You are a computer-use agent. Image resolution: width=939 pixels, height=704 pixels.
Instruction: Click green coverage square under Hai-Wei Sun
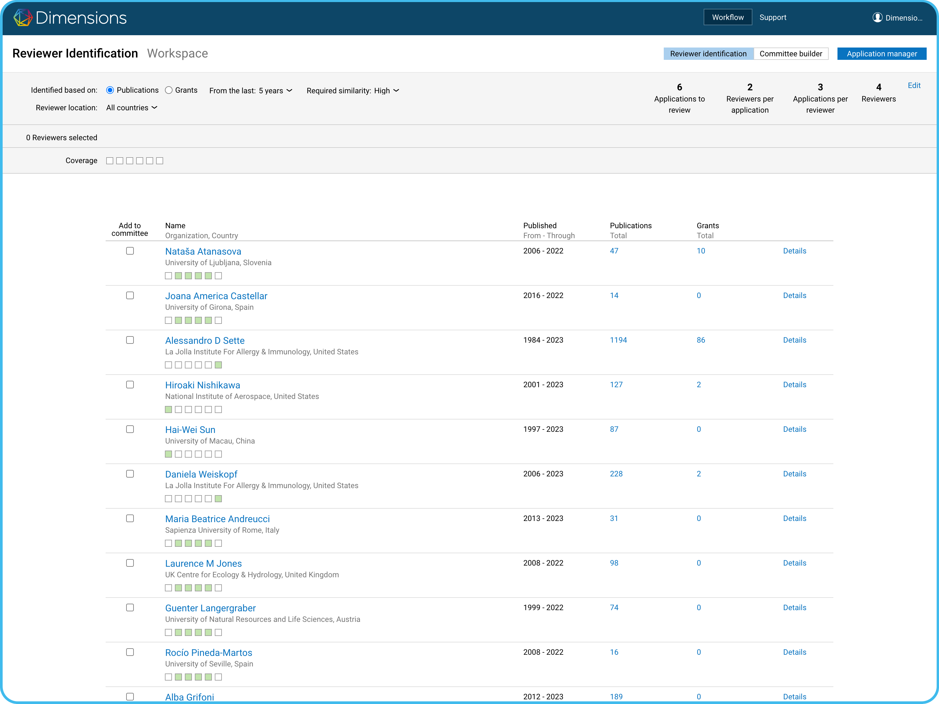(x=168, y=454)
